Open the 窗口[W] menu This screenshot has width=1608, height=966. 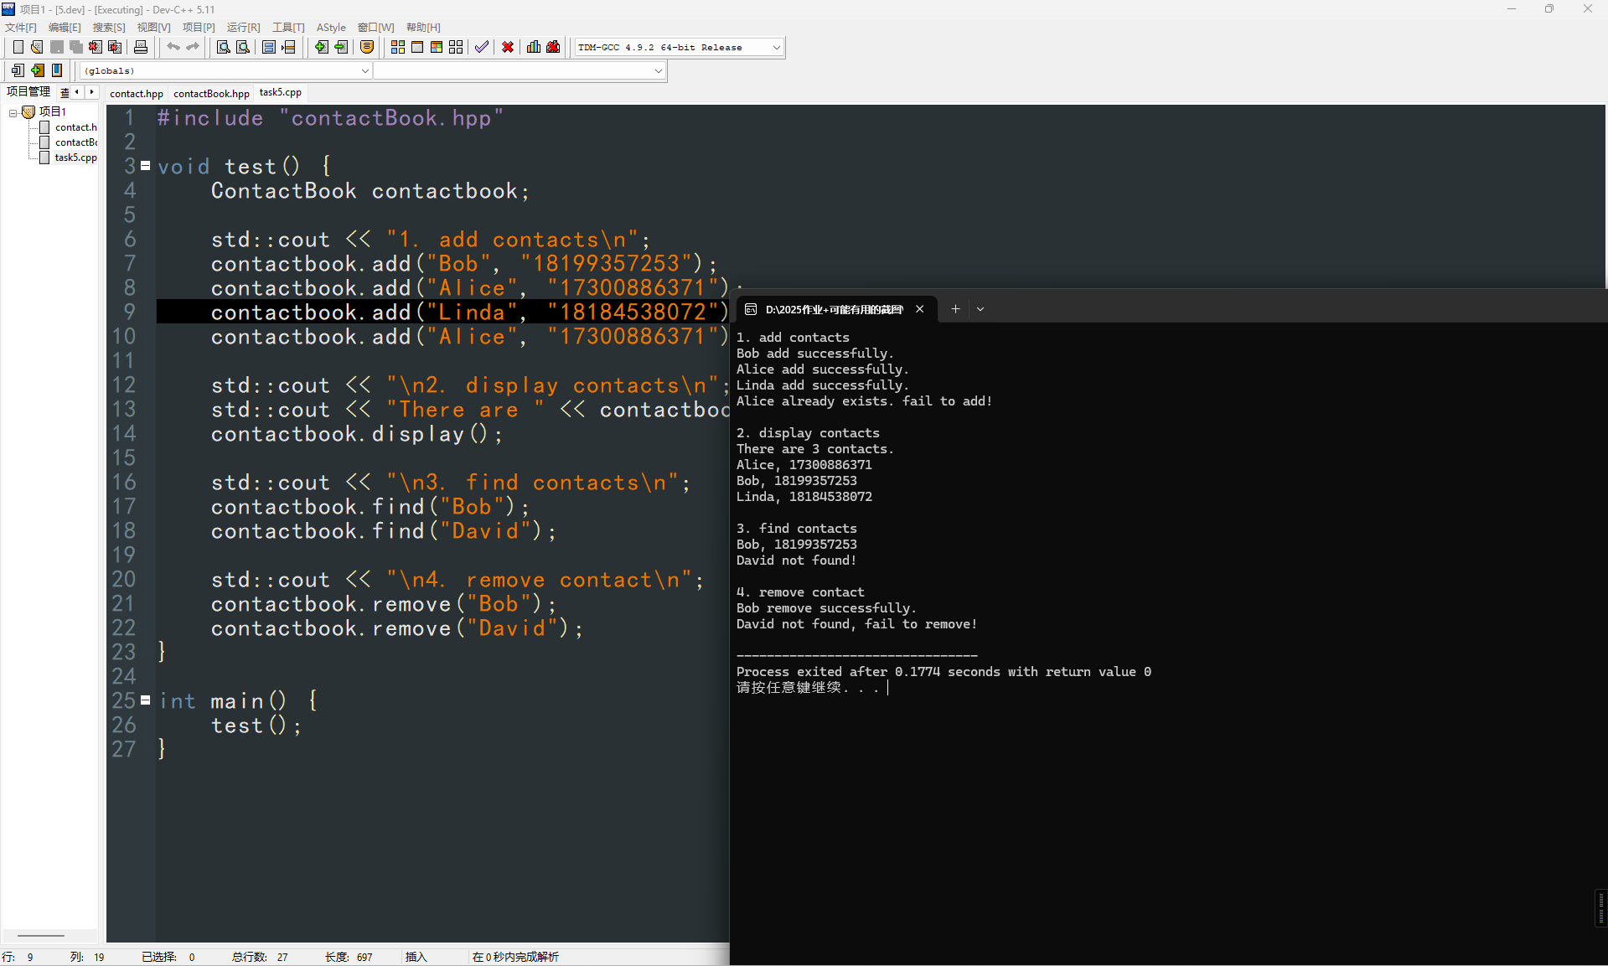click(376, 28)
